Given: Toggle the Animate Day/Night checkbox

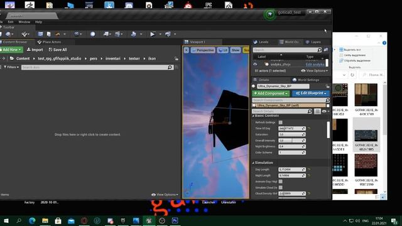Looking at the screenshot, I should pos(281,181).
